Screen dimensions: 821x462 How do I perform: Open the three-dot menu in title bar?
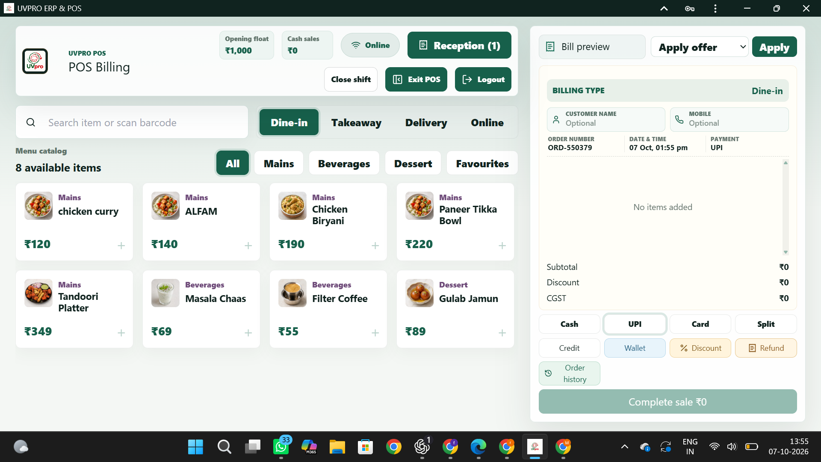pyautogui.click(x=715, y=9)
